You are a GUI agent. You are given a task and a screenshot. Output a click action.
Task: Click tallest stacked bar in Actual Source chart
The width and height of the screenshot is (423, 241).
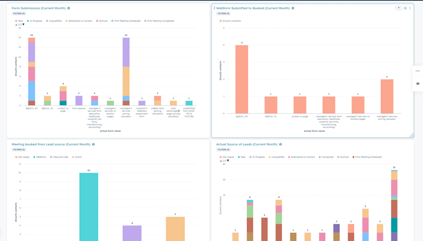pyautogui.click(x=394, y=206)
